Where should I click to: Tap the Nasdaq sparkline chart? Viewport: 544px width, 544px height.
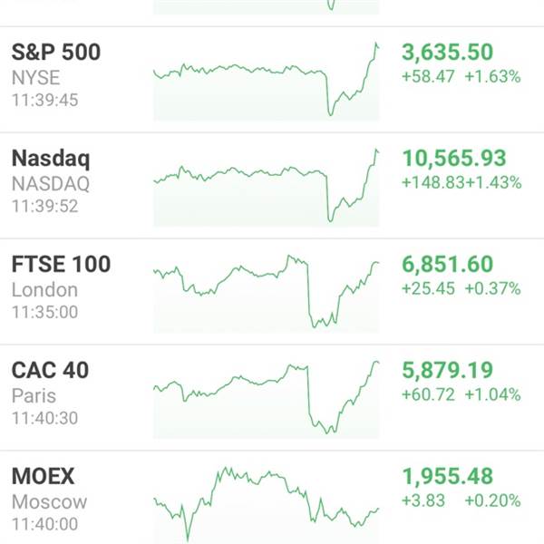(266, 188)
